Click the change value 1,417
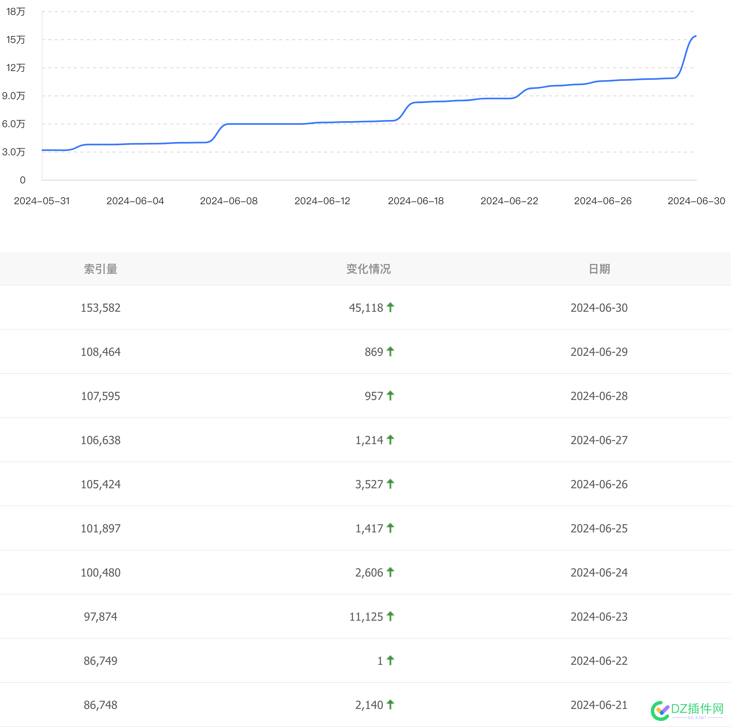The width and height of the screenshot is (731, 727). point(369,528)
